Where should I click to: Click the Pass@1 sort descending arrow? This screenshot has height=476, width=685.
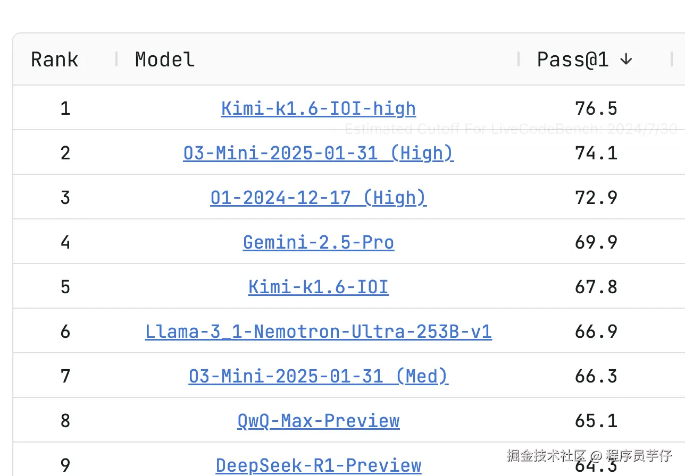(x=626, y=59)
